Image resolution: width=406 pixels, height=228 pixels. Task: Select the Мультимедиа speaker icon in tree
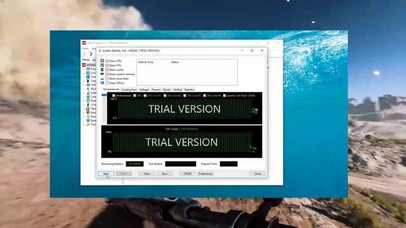(88, 89)
